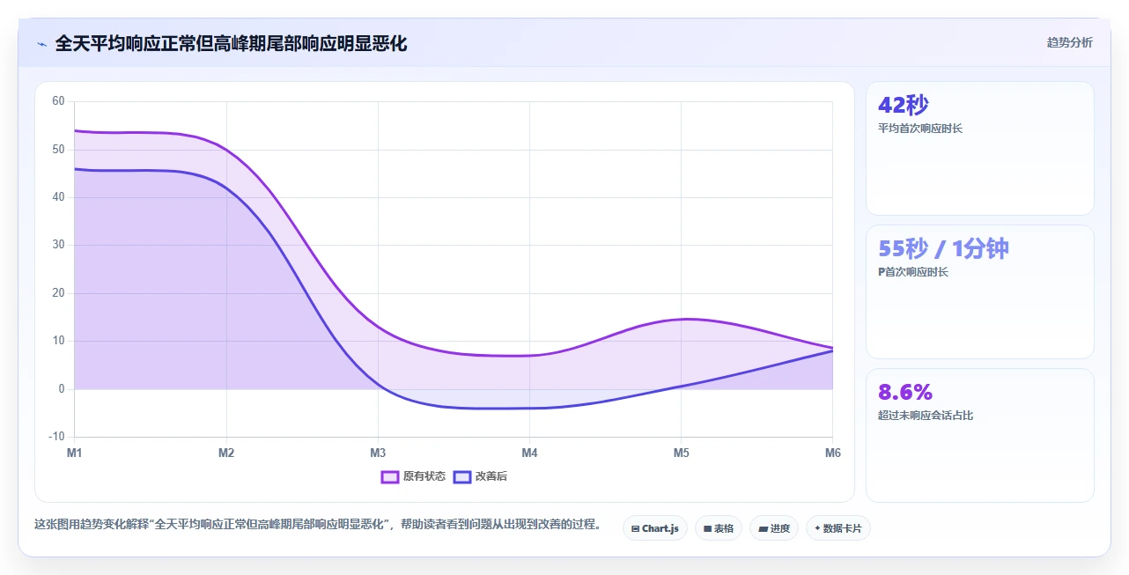Viewport: 1129px width, 575px height.
Task: Toggle the 原有状态 legend entry
Action: [413, 476]
